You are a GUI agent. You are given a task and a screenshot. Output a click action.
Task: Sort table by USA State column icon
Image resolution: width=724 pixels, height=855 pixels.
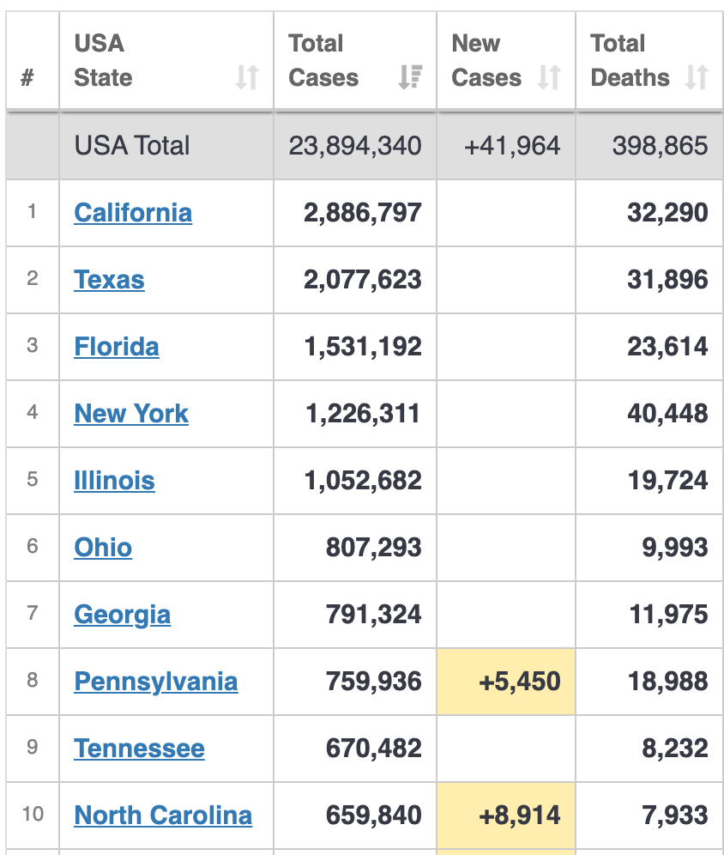click(x=247, y=77)
